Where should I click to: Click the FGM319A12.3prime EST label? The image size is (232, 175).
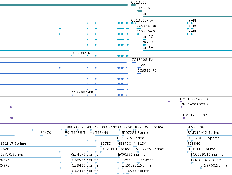point(207,160)
